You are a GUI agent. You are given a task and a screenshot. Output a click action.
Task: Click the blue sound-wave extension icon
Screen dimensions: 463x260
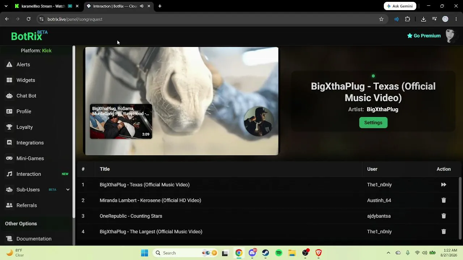pyautogui.click(x=396, y=19)
